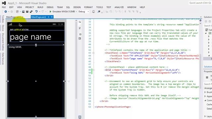Select the left margin handle of ContentPanel

(x=7, y=81)
